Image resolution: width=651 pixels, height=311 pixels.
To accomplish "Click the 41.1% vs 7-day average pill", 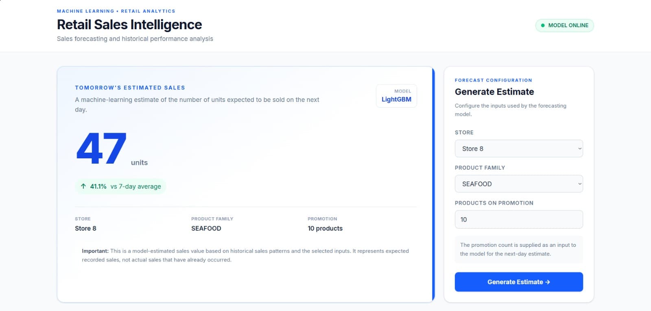I will pos(121,186).
